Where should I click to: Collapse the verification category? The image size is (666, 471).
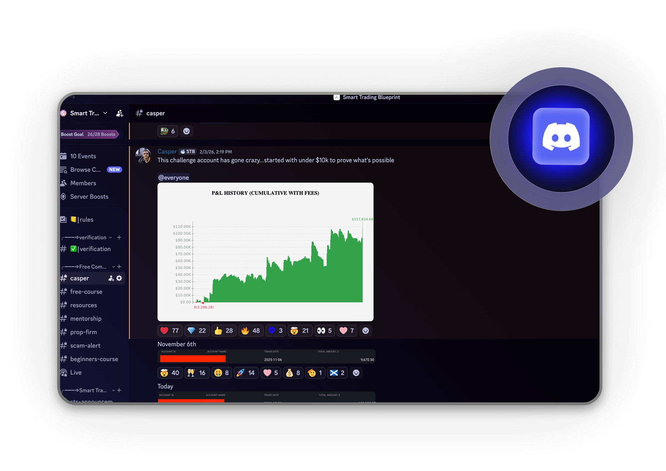click(88, 237)
